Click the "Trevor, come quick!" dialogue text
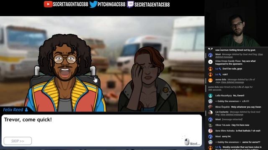 click(x=28, y=120)
